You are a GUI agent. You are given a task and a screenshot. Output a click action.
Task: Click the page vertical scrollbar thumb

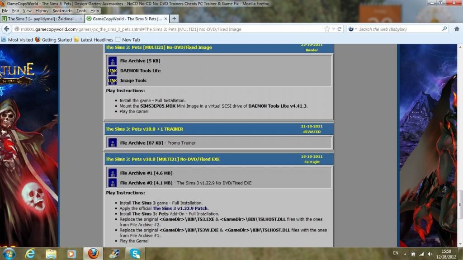coord(460,204)
